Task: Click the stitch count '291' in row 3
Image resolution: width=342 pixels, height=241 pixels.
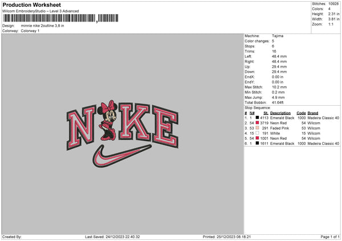Action: 265,128
